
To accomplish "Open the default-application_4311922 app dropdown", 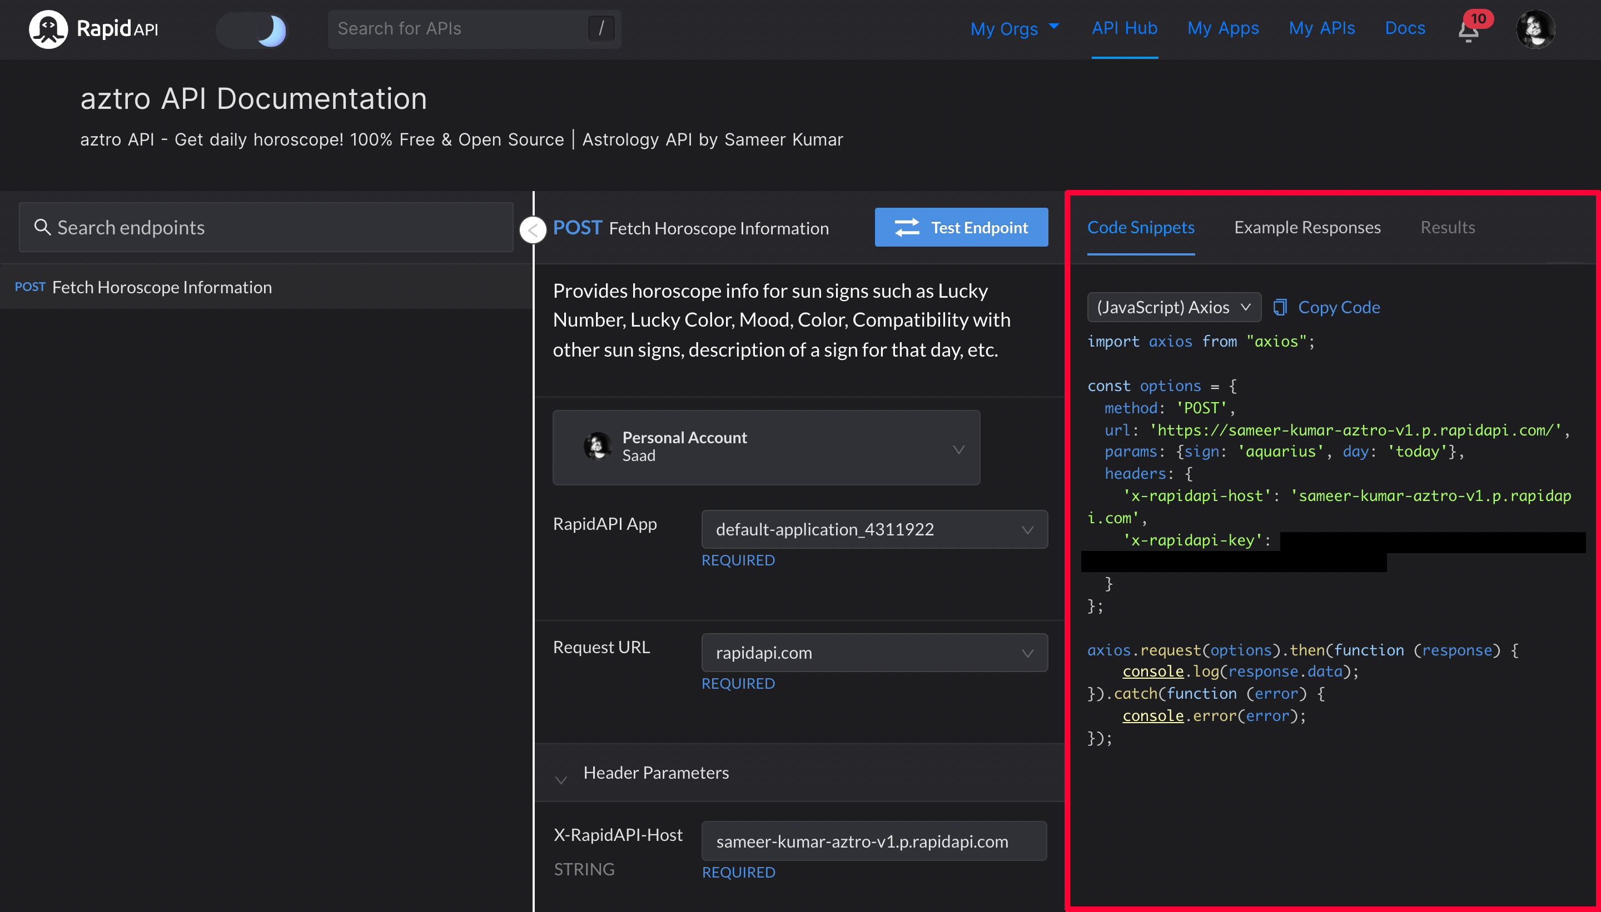I will pos(874,529).
